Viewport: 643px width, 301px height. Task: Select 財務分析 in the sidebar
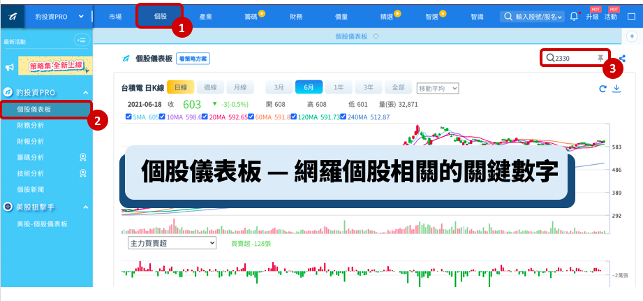30,126
